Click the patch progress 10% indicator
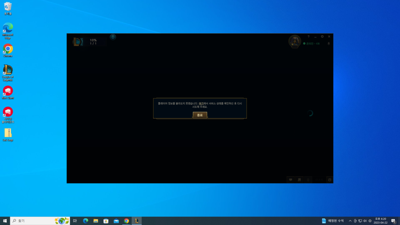Screen dimensions: 400x225 pos(93,42)
